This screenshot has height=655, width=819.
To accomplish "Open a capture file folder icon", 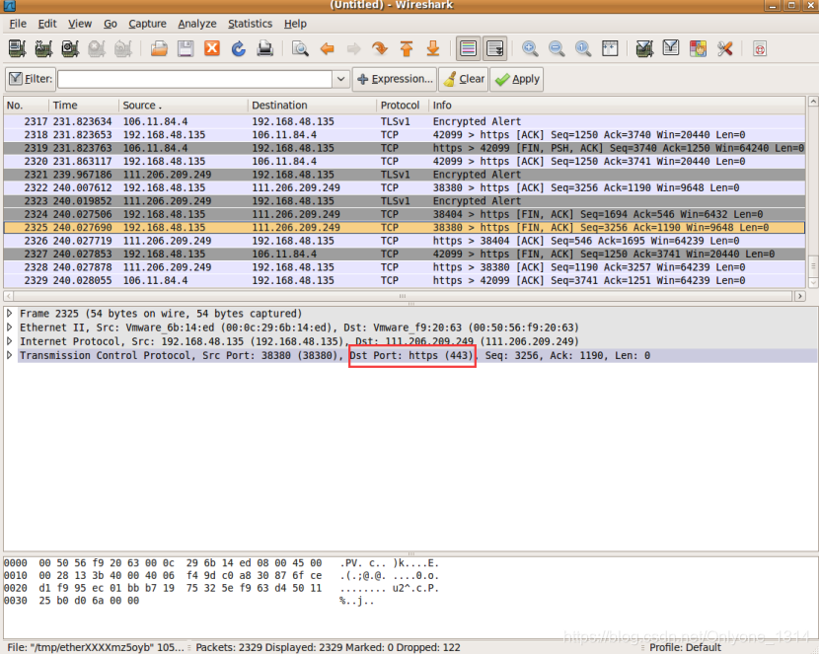I will coord(159,48).
